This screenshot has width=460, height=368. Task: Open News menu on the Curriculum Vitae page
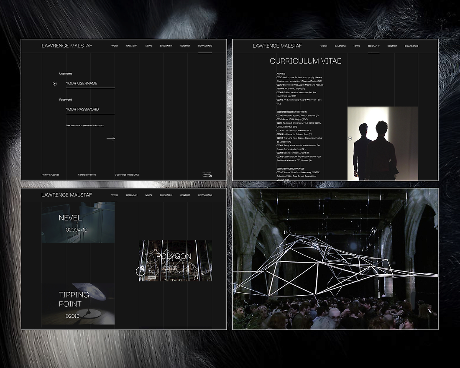point(356,46)
